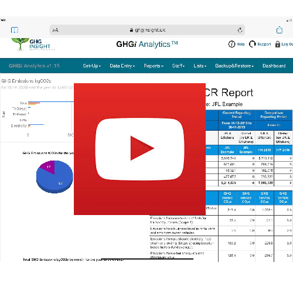Click the GHG Emissions kgCO2e chart heading
The image size is (293, 293).
pyautogui.click(x=26, y=81)
